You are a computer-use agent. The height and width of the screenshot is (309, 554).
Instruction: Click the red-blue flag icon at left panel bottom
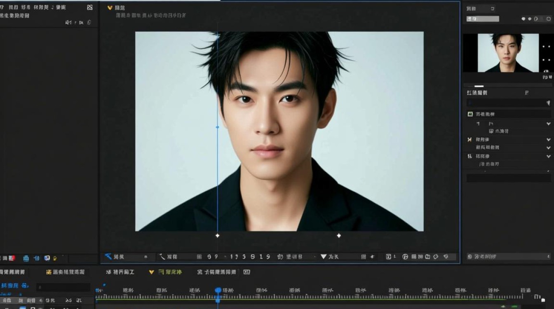click(12, 258)
